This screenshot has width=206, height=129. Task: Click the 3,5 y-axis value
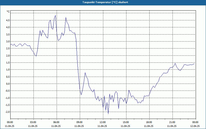click(8, 34)
